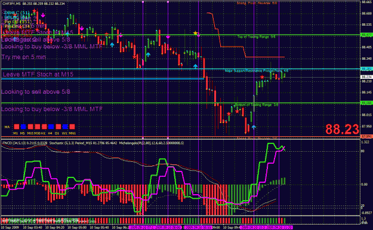This screenshot has width=373, height=230.
Task: Click the -0.8927 indicator scale value
Action: [366, 213]
